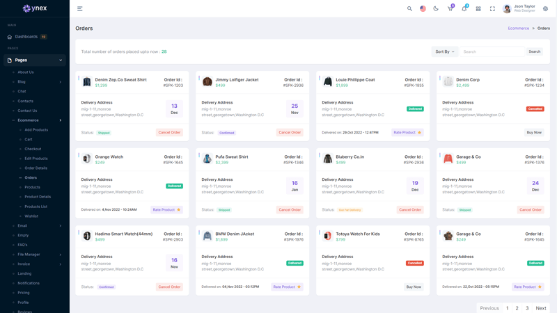Expand the File Manager sidebar menu
This screenshot has height=313, width=557.
(x=36, y=255)
